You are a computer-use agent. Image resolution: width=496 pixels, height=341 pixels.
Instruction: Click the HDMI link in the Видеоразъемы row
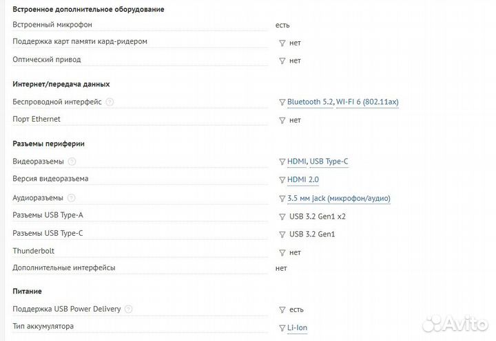(296, 162)
